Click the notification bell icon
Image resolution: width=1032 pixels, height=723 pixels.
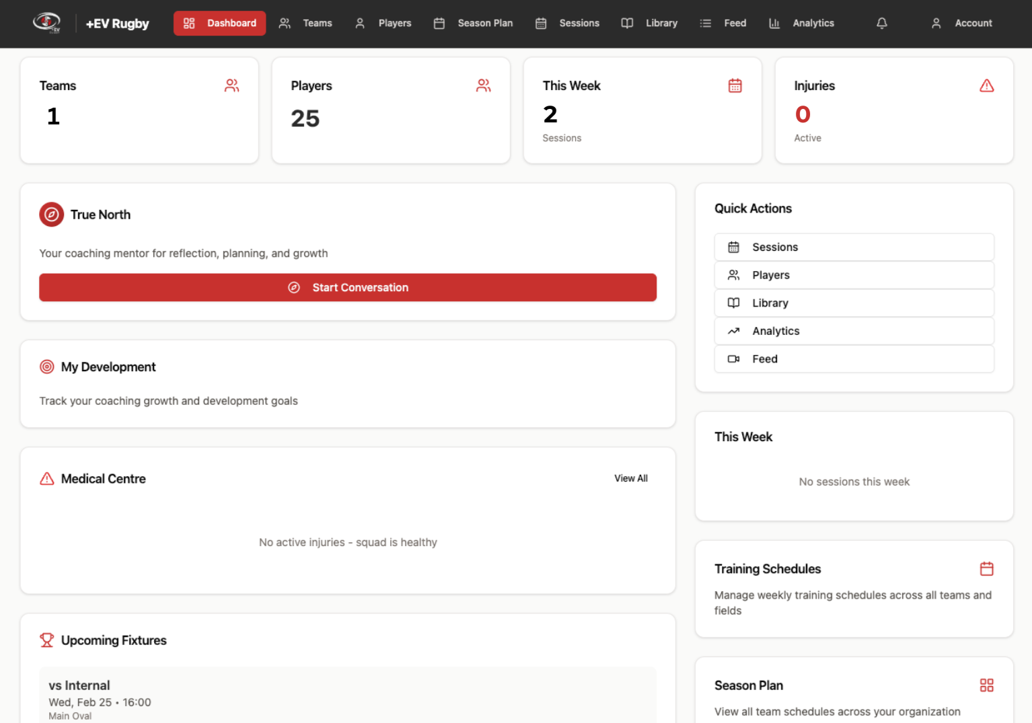[881, 23]
